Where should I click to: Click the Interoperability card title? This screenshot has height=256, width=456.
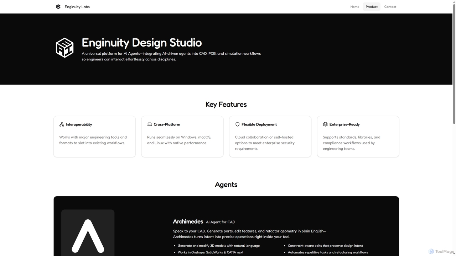coord(79,124)
